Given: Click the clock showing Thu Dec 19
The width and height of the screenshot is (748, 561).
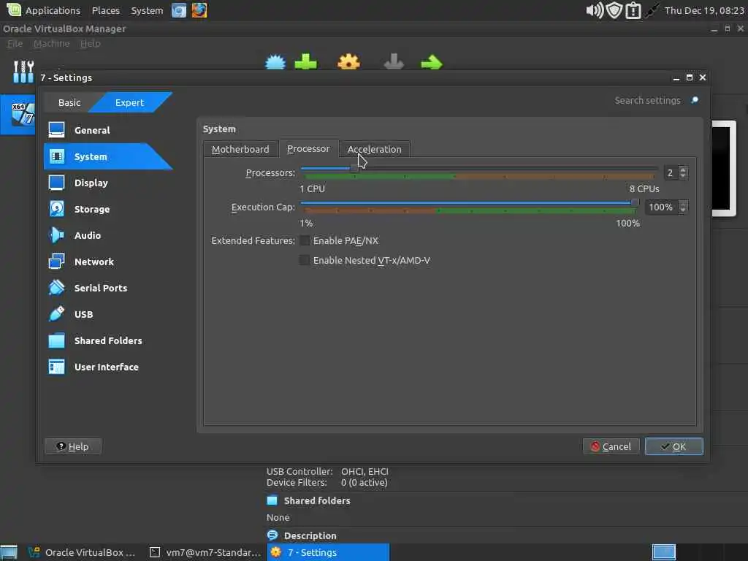Looking at the screenshot, I should pos(704,10).
